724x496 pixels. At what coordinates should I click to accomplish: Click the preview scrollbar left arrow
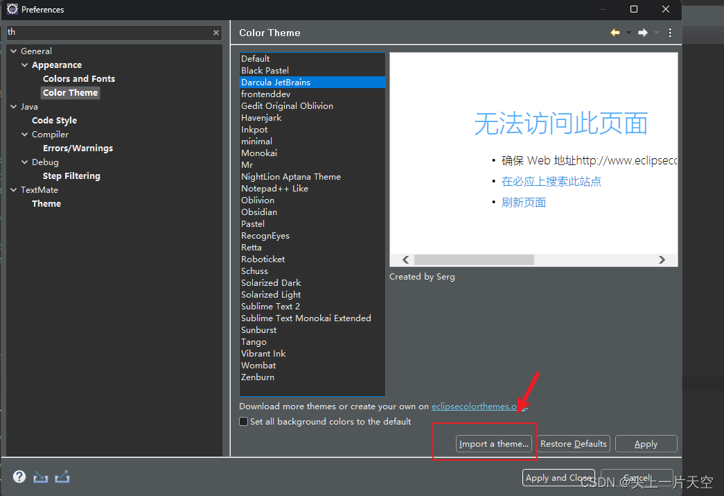pos(405,259)
